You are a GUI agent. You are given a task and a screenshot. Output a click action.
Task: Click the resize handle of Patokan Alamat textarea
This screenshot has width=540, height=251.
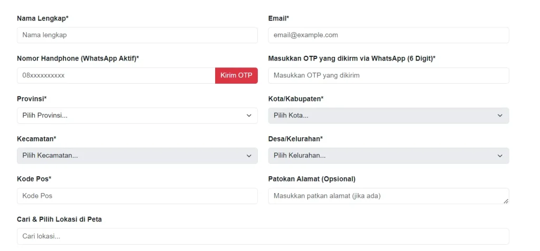coord(506,201)
